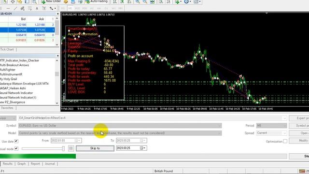309x174 pixels.
Task: Open the Model control points dropdown
Action: coord(219,133)
